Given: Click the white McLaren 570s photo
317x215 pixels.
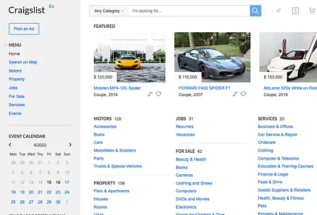Looking at the screenshot, I should pos(288,57).
